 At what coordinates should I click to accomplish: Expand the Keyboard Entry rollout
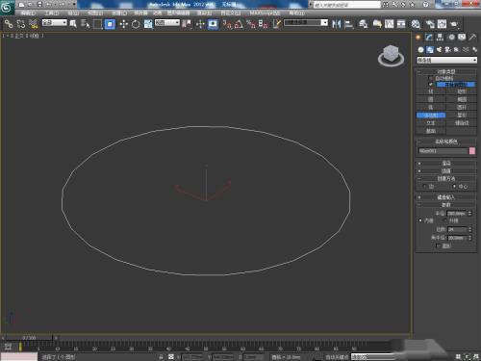[446, 197]
